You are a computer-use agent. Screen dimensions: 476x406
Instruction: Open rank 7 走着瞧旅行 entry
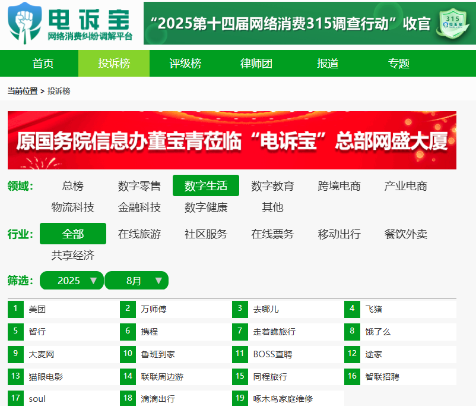(x=288, y=332)
